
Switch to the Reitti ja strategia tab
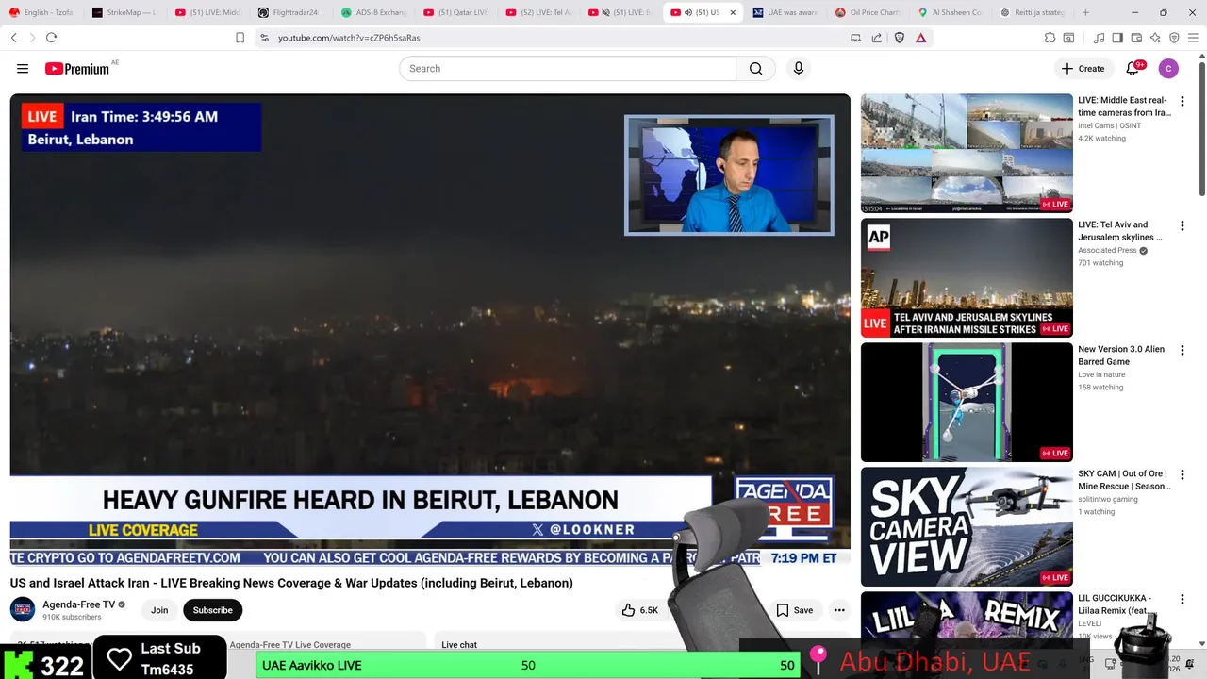(x=1033, y=12)
